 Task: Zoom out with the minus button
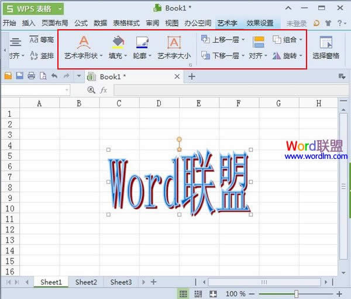(252, 294)
